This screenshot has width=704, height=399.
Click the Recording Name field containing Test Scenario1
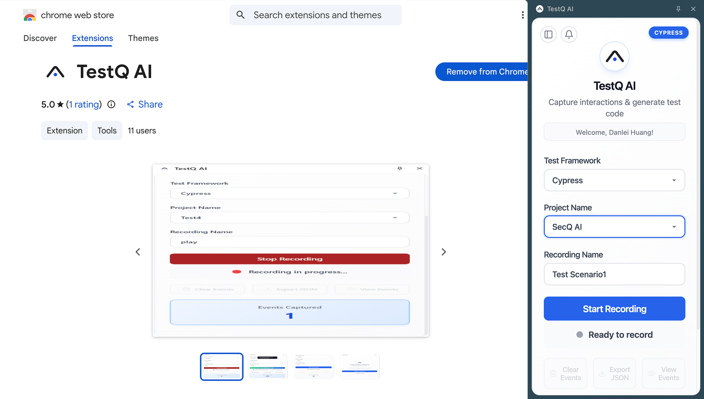[x=614, y=274]
